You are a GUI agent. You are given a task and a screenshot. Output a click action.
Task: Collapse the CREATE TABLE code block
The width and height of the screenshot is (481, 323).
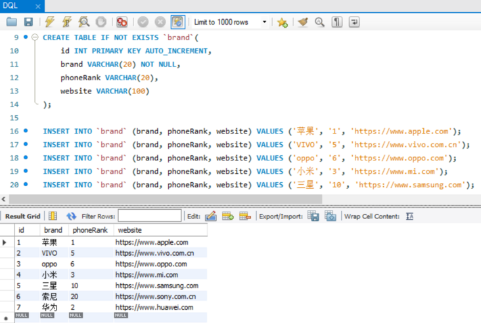pyautogui.click(x=34, y=37)
